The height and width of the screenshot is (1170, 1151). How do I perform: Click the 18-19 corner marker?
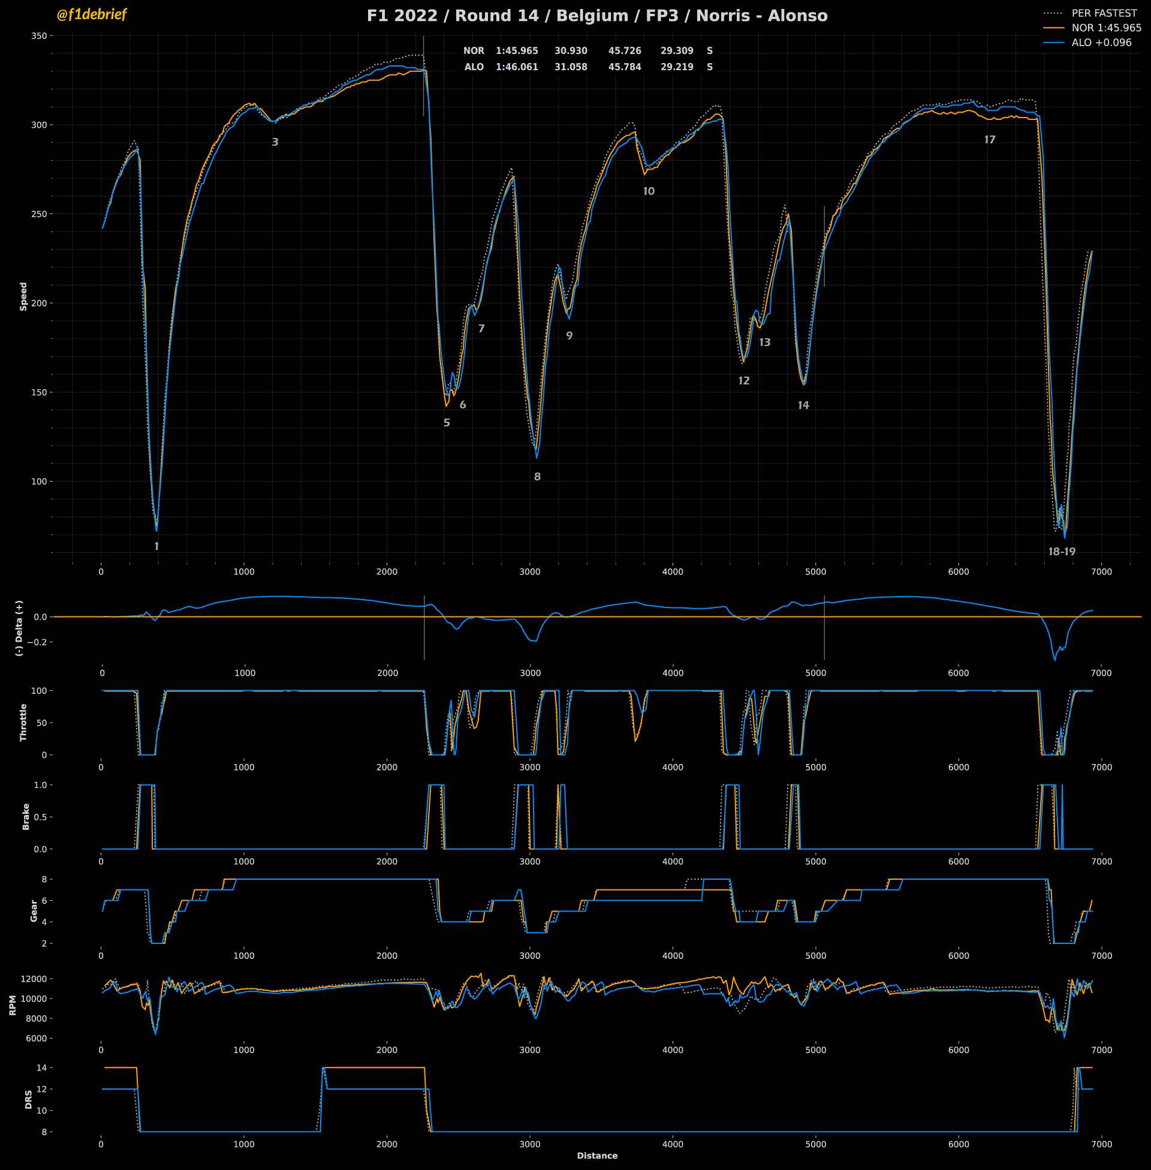[x=1062, y=552]
